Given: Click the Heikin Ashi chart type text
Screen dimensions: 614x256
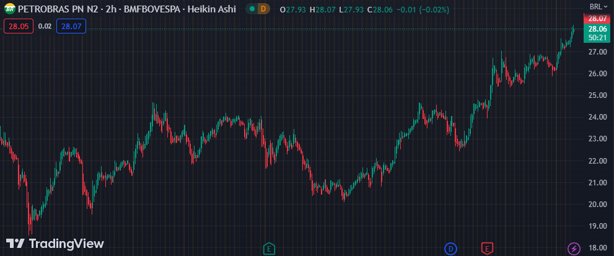Looking at the screenshot, I should tap(211, 9).
